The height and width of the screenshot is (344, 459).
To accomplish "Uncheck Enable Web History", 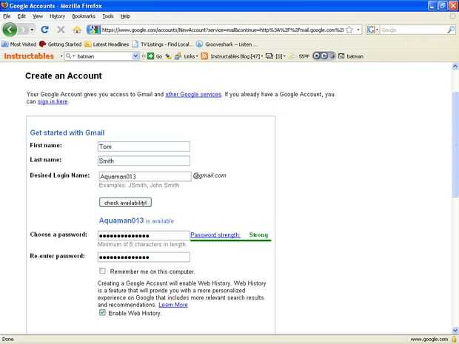I will [102, 312].
